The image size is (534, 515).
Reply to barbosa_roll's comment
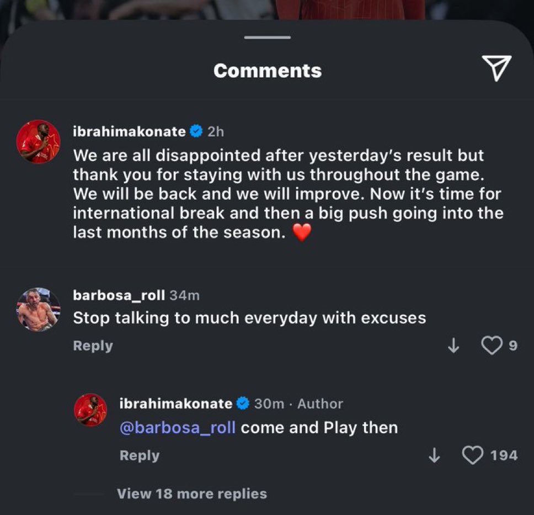(93, 346)
